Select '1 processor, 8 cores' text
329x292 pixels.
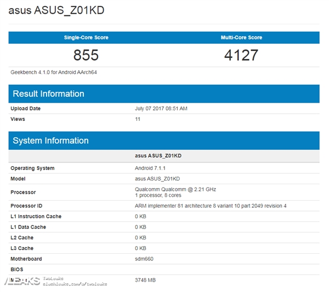158,195
